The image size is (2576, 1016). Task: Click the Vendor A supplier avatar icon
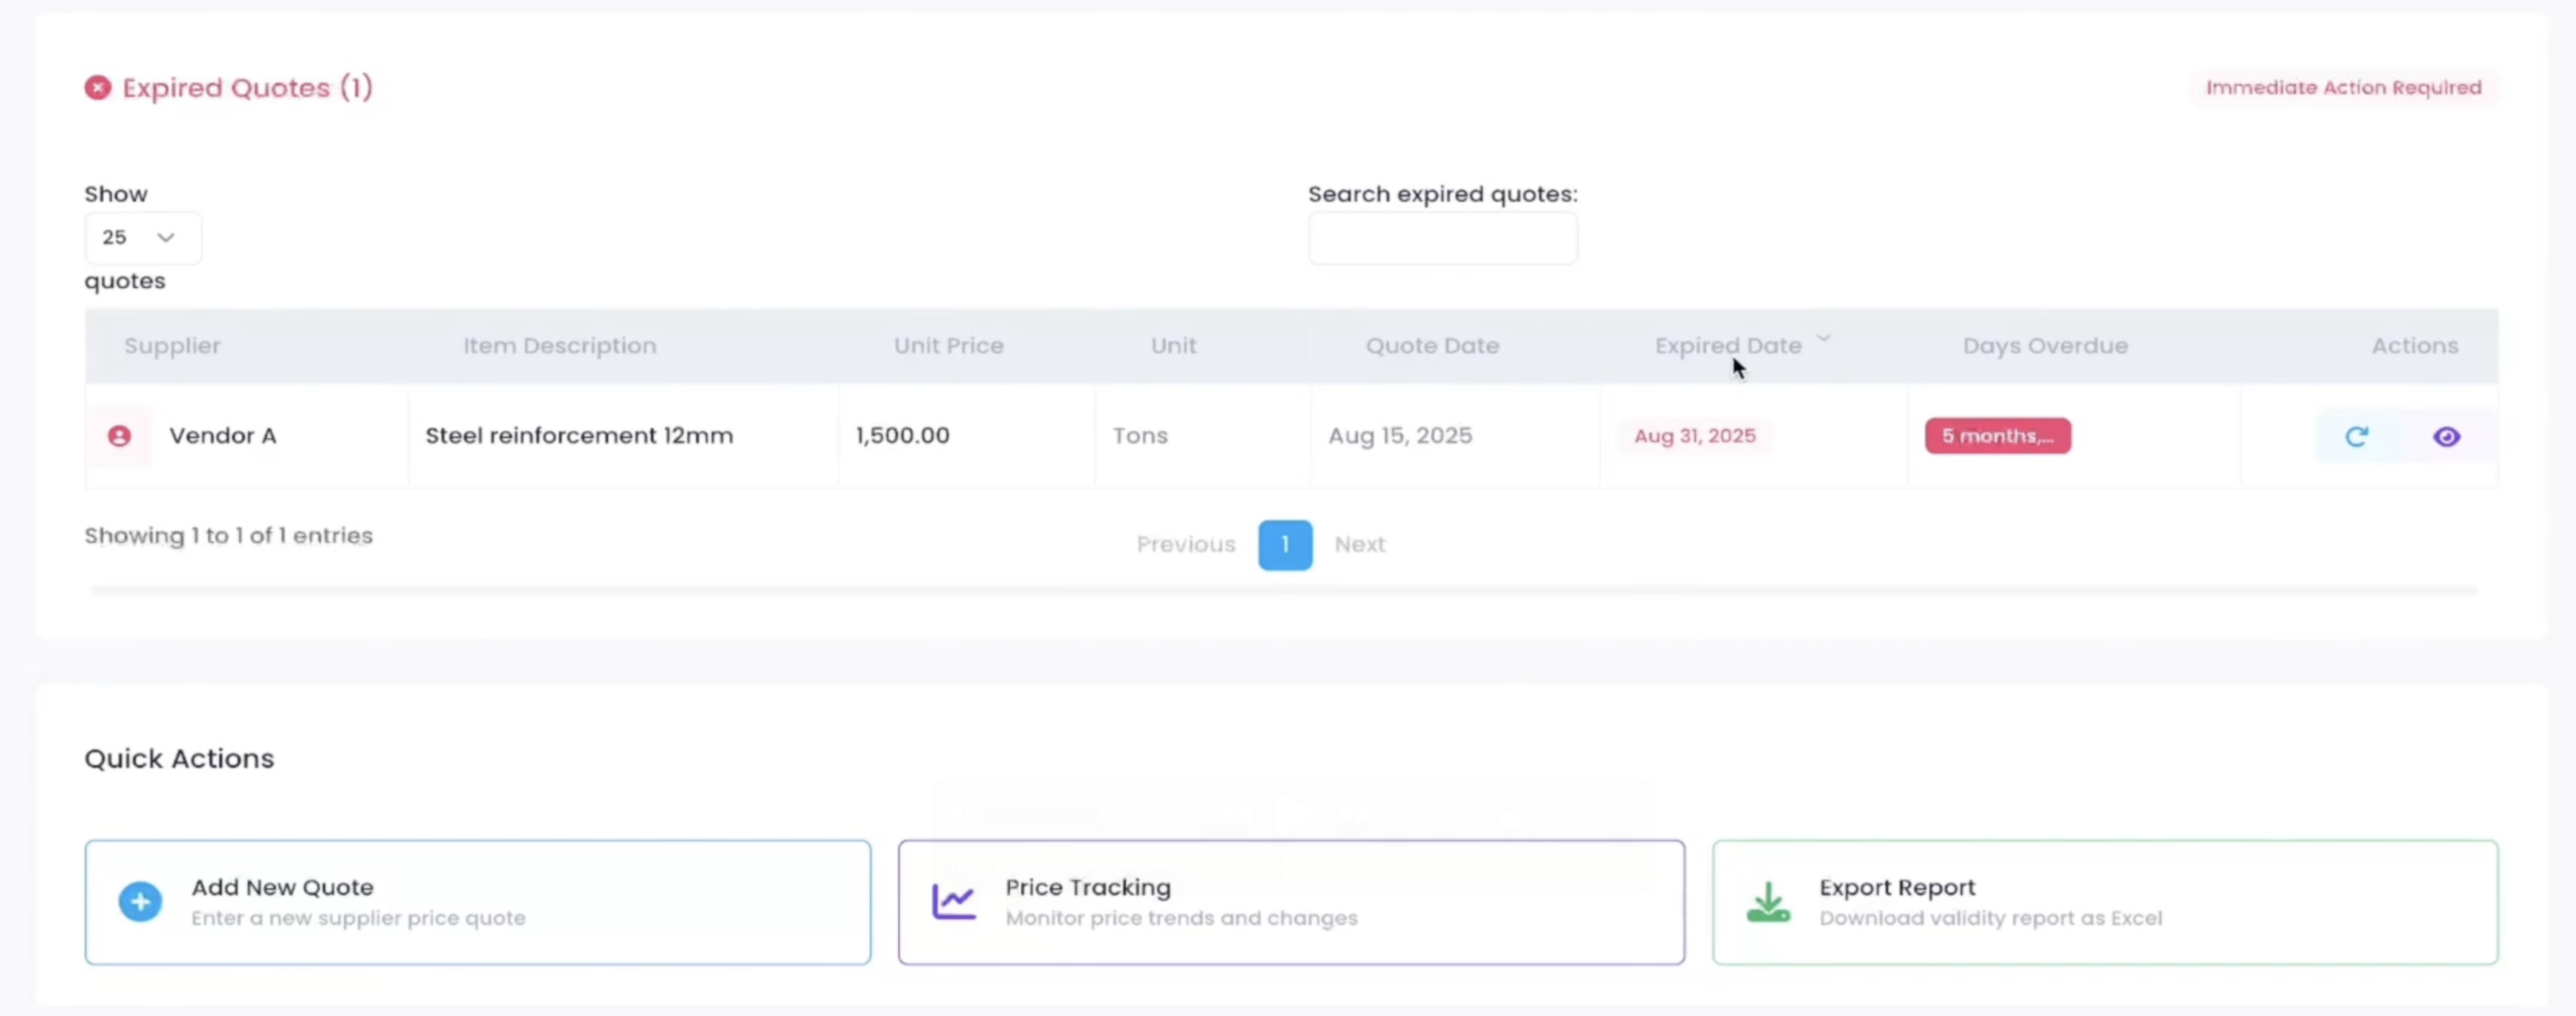coord(119,436)
